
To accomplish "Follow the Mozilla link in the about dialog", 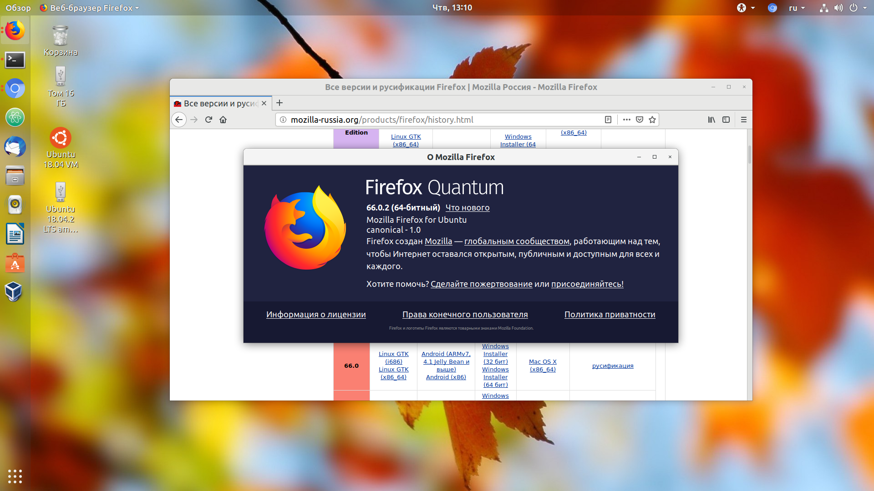I will pos(438,241).
